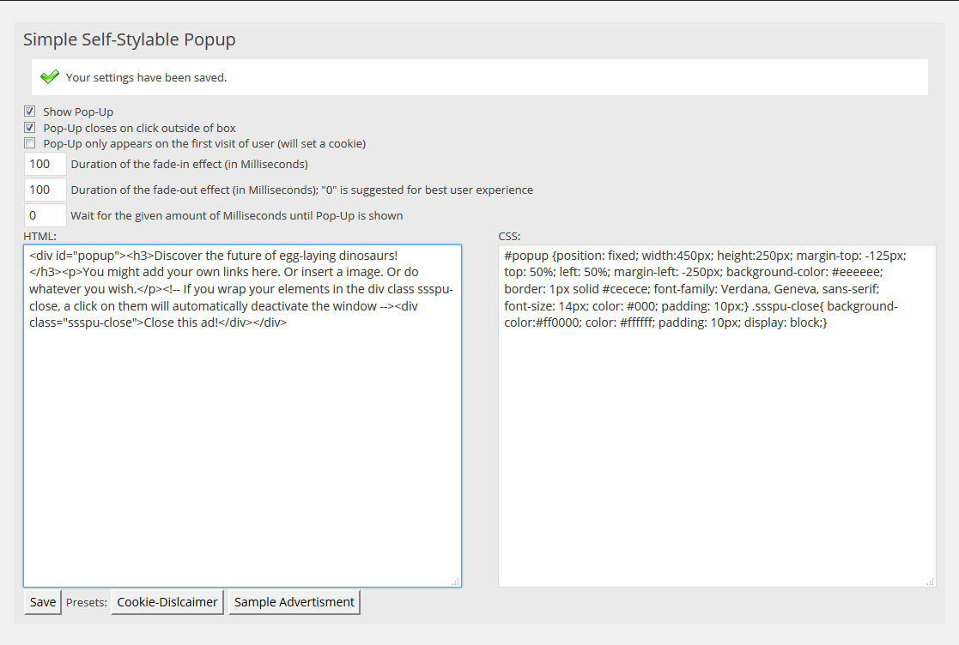The width and height of the screenshot is (959, 645).
Task: Click the 'Your settings have been saved.' message
Action: pyautogui.click(x=146, y=77)
